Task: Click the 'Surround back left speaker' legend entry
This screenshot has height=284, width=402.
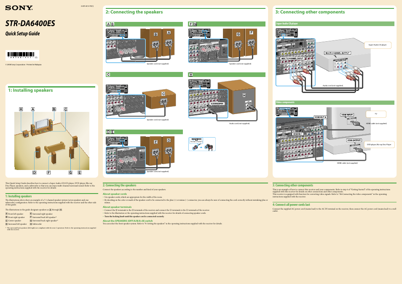Action: pyautogui.click(x=43, y=217)
